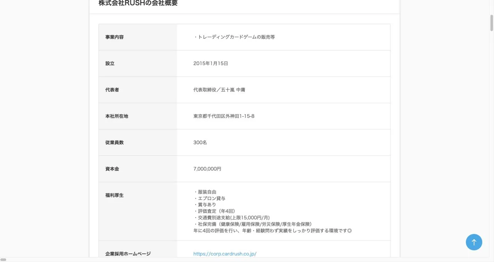Select the line about 交通費別途支給
The image size is (494, 262).
click(x=232, y=218)
